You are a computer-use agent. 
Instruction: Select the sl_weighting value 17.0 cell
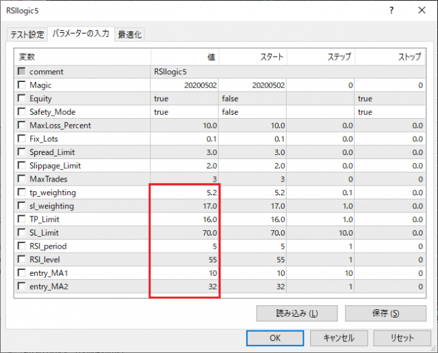coord(184,206)
